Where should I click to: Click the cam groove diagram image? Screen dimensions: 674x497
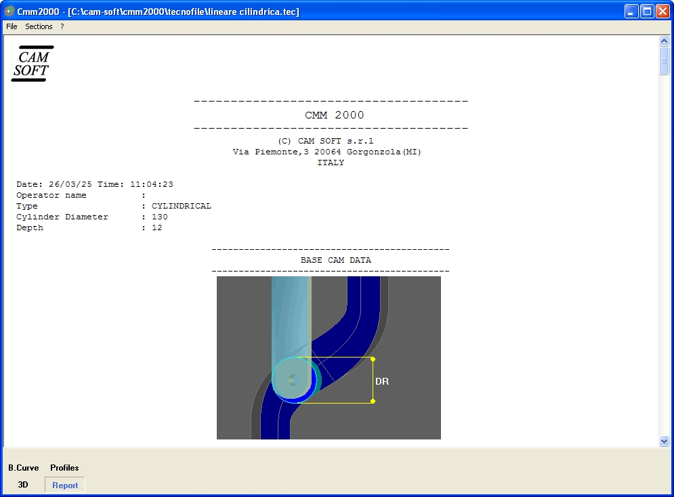coord(329,358)
